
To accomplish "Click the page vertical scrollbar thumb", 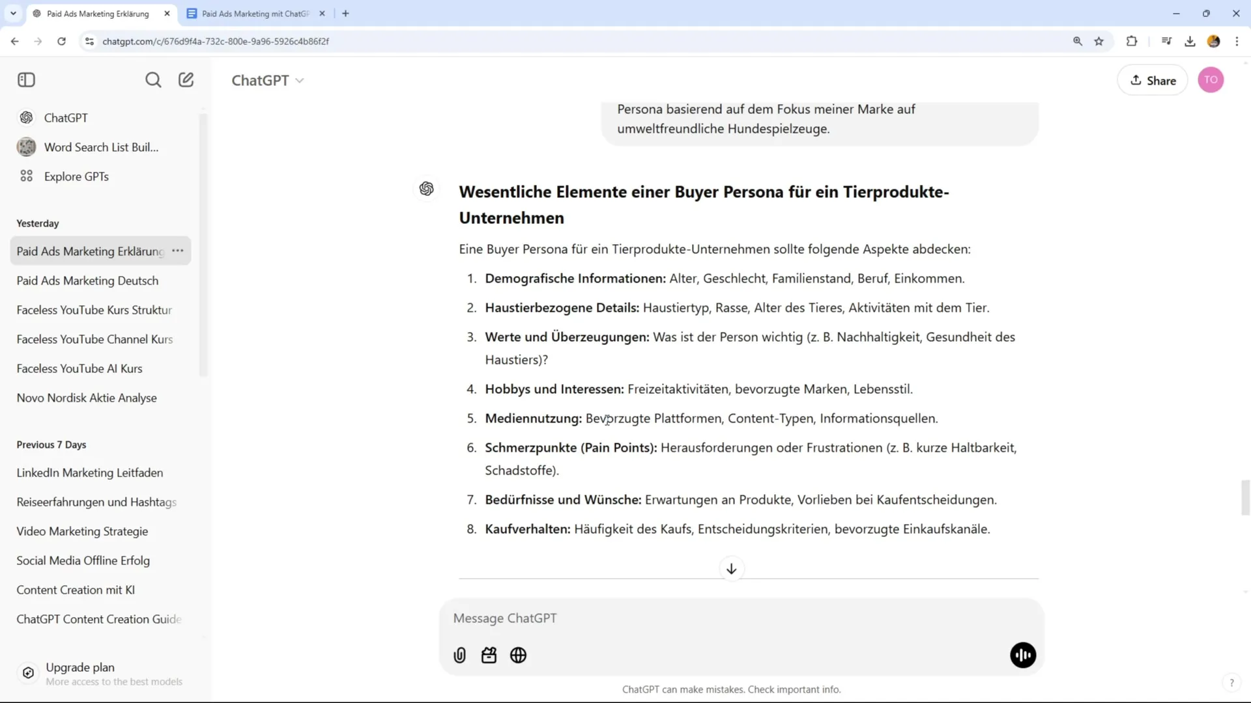I will click(x=1245, y=497).
